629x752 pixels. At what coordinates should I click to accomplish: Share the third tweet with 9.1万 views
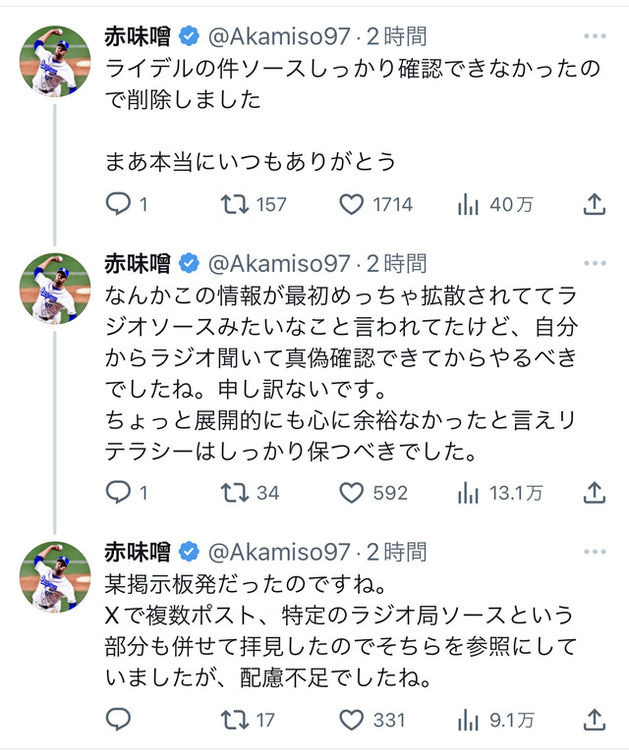coord(593,720)
